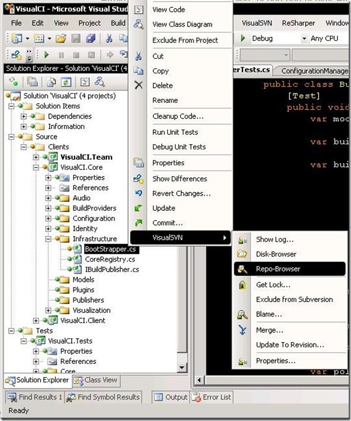Click the Save All toolbar icon

pos(91,39)
